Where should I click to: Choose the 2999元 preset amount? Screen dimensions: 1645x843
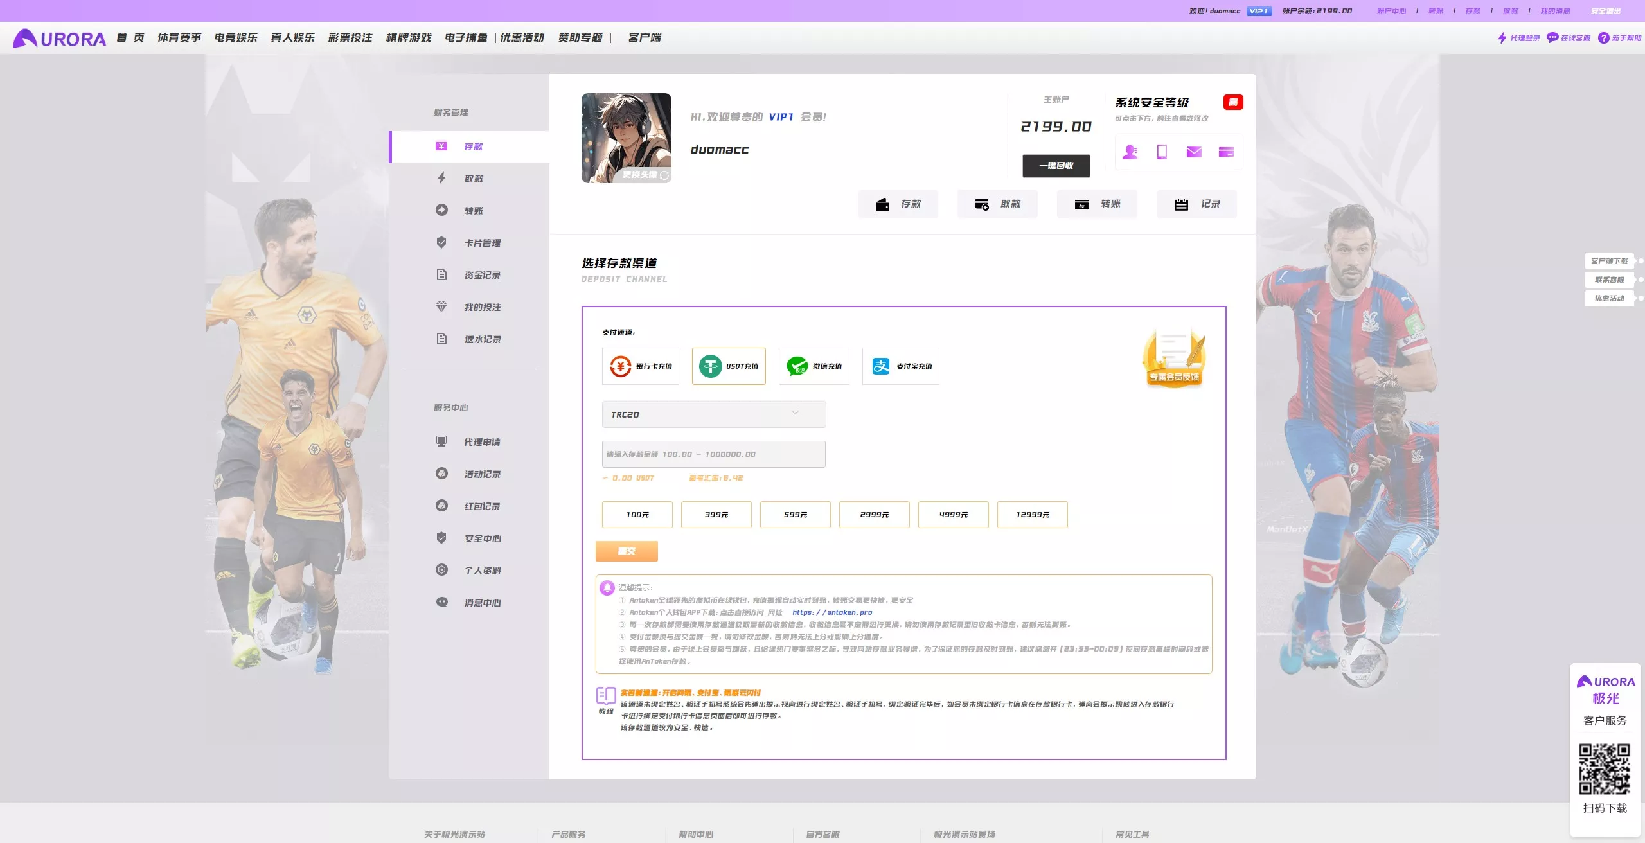[x=875, y=515]
